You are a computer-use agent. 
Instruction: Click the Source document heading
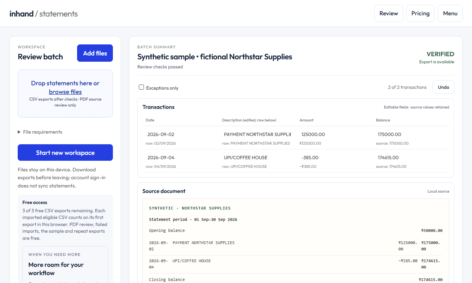tap(164, 191)
